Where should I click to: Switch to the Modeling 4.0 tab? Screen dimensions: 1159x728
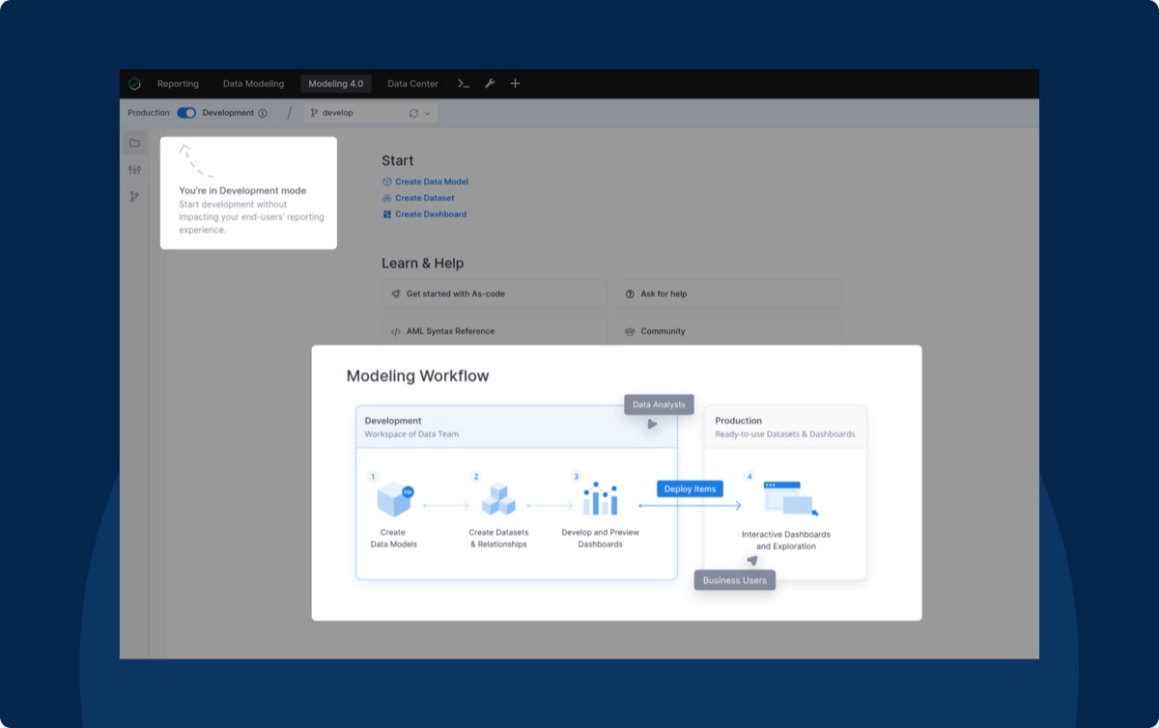click(336, 84)
